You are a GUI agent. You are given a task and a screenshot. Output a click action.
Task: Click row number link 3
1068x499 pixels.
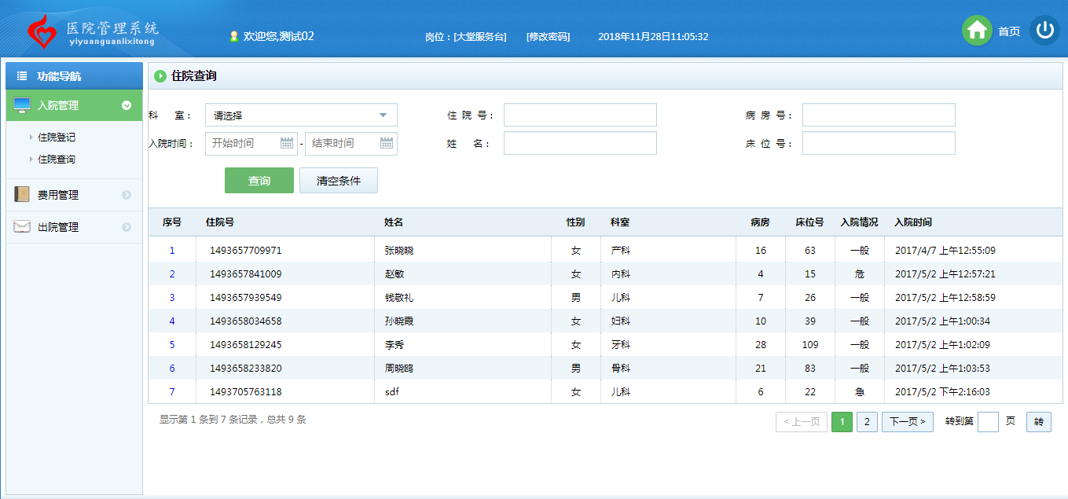pyautogui.click(x=172, y=298)
